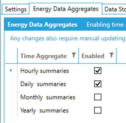Click the Enabling time description text
The width and height of the screenshot is (126, 123).
[x=106, y=24]
